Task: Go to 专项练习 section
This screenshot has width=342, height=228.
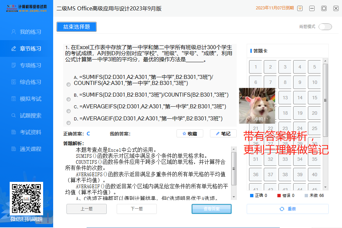Action: pyautogui.click(x=26, y=65)
